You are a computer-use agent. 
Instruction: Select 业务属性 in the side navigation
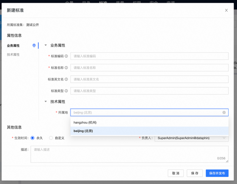coord(13,46)
